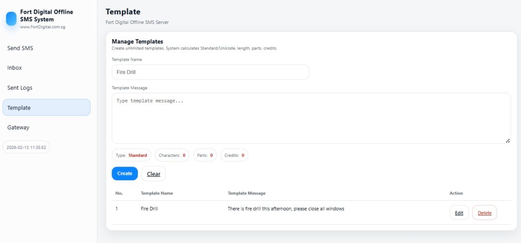521x243 pixels.
Task: Click the blue Fort Digital logo icon
Action: coord(11,19)
